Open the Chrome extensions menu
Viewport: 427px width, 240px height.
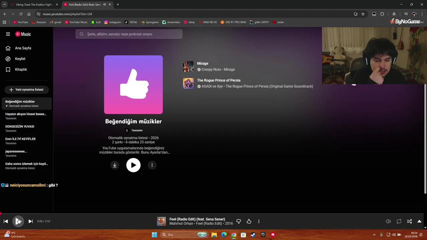pos(382,14)
